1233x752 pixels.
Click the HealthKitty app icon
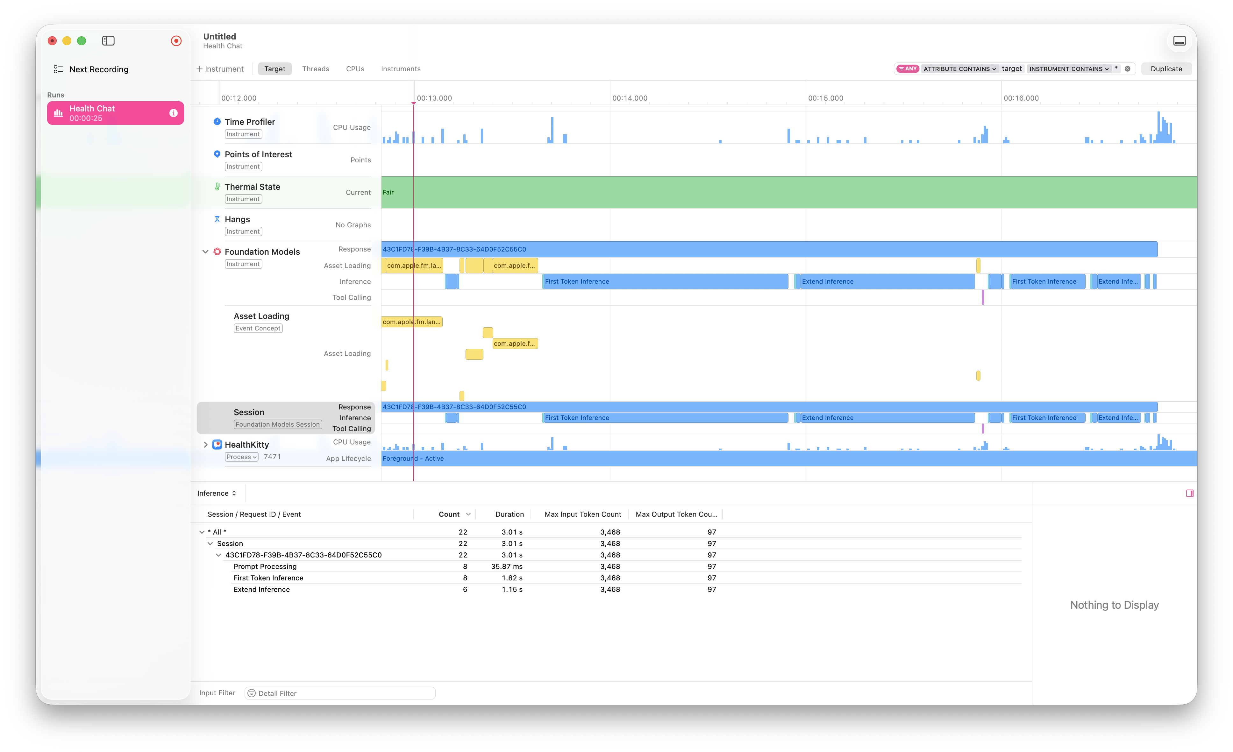[217, 444]
